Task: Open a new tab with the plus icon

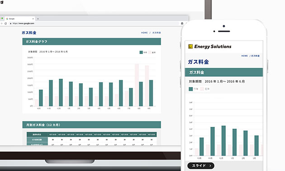Action: (x=38, y=19)
